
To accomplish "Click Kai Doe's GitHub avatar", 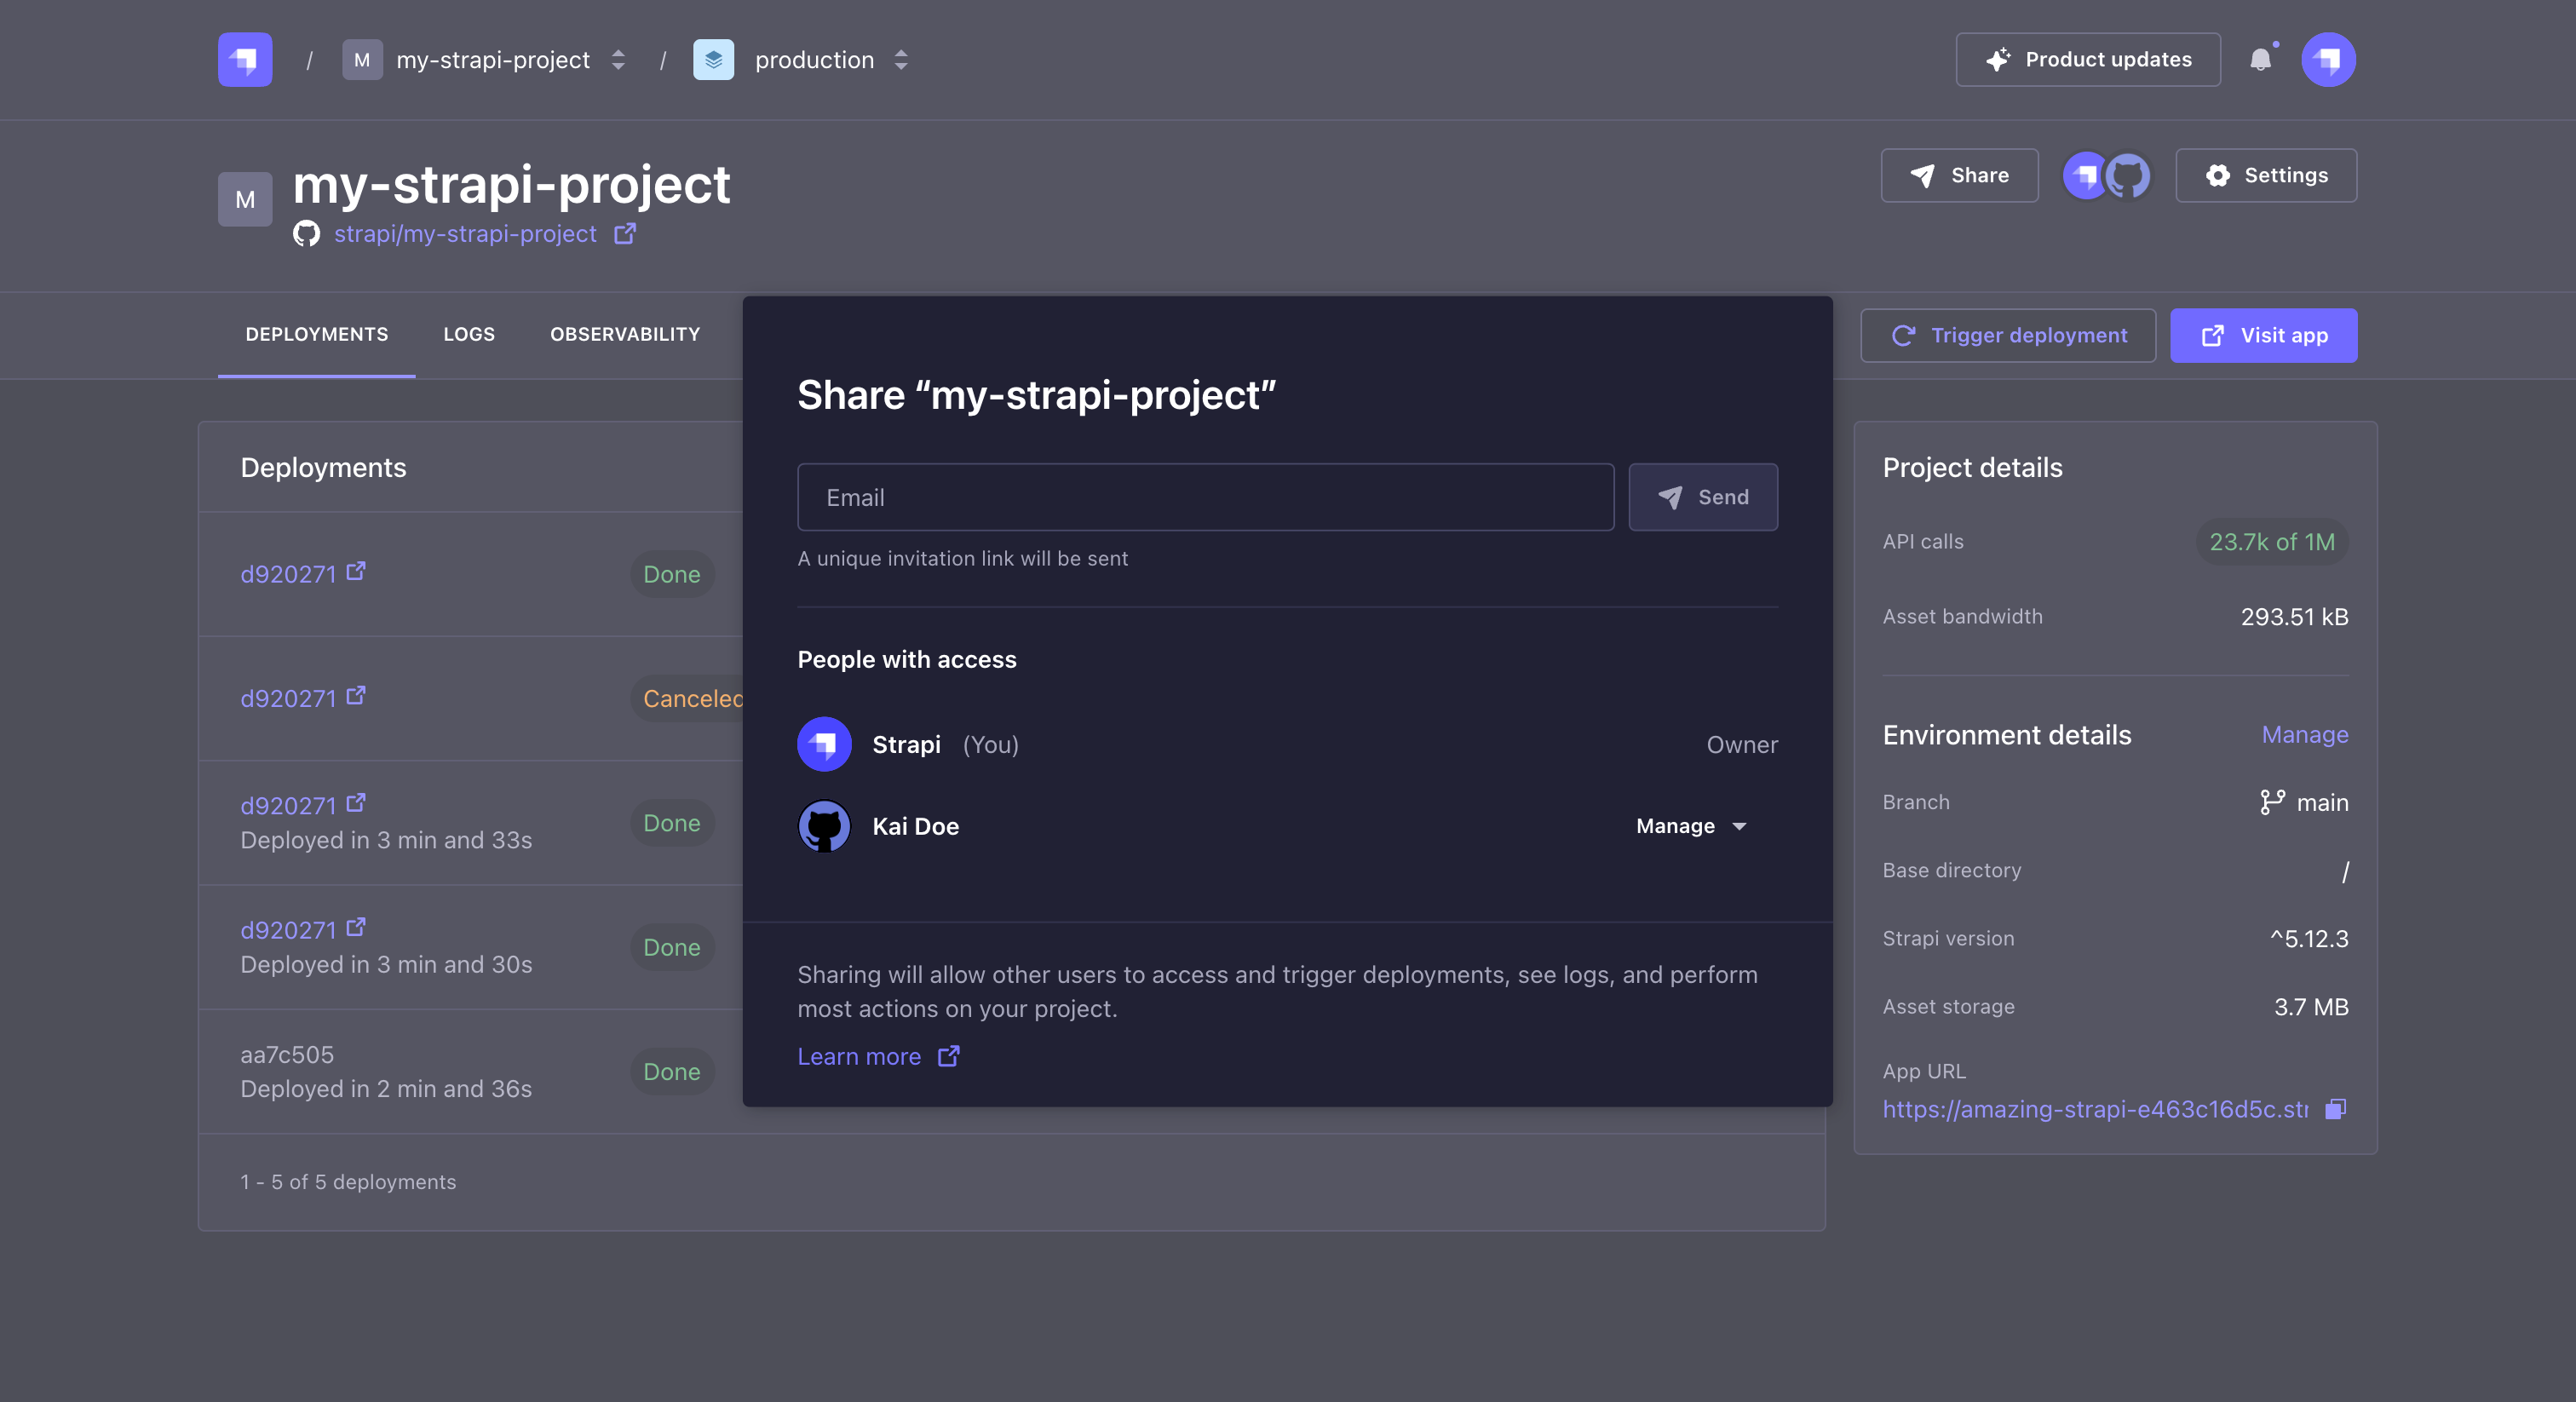I will click(824, 826).
